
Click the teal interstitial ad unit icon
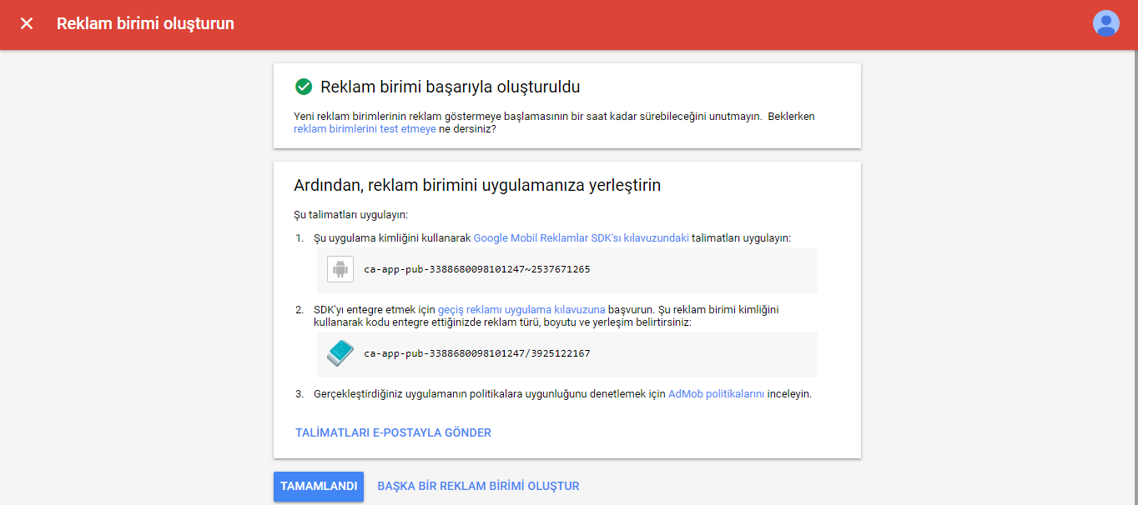coord(339,353)
